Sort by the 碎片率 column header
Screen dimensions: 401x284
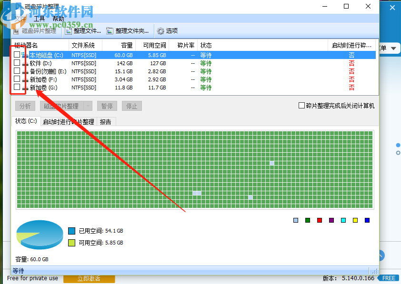pos(183,46)
